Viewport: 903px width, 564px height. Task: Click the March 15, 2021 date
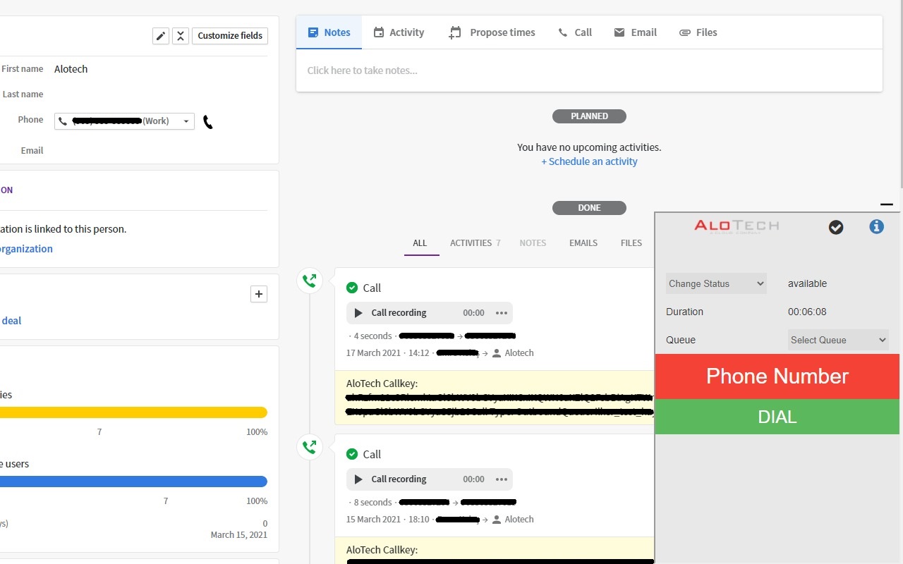(239, 535)
